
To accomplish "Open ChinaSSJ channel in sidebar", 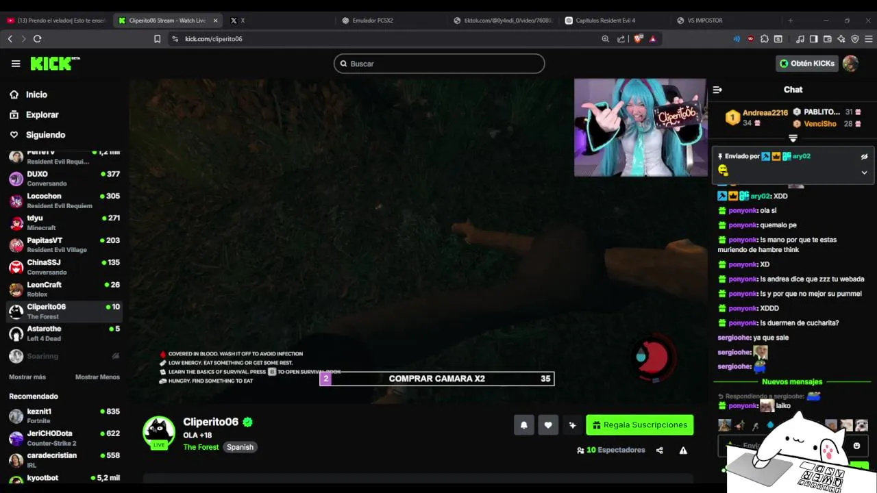I will coord(64,266).
